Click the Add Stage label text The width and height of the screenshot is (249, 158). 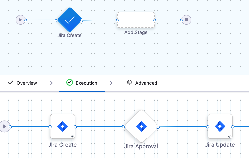136,32
